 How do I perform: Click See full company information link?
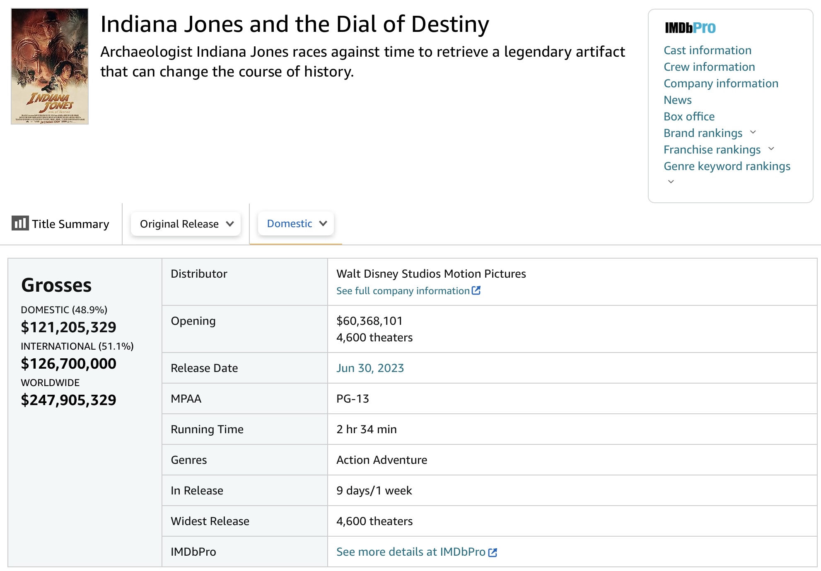pos(403,291)
